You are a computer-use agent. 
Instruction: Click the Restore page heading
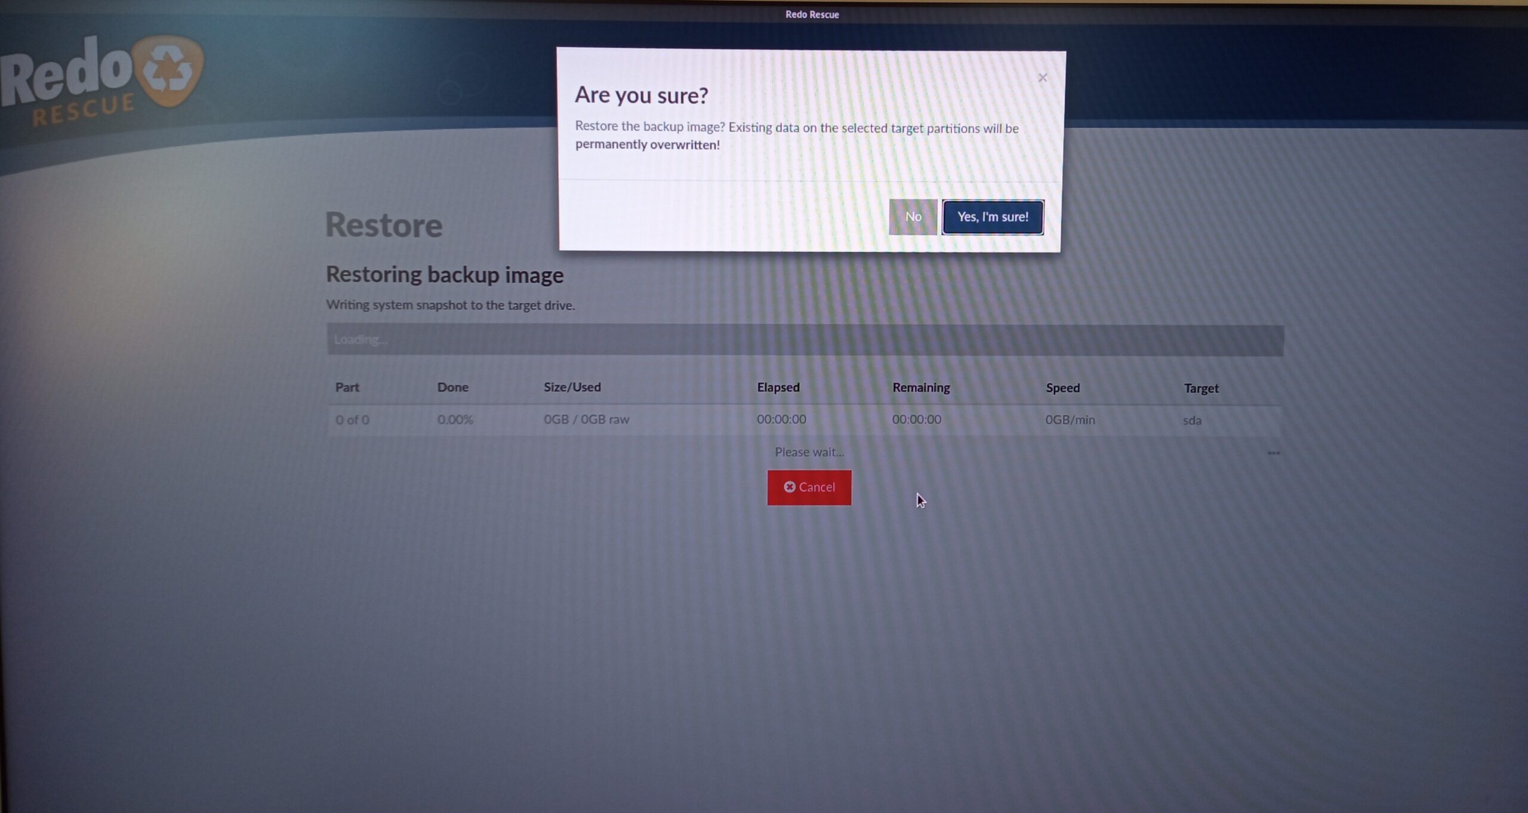tap(384, 226)
